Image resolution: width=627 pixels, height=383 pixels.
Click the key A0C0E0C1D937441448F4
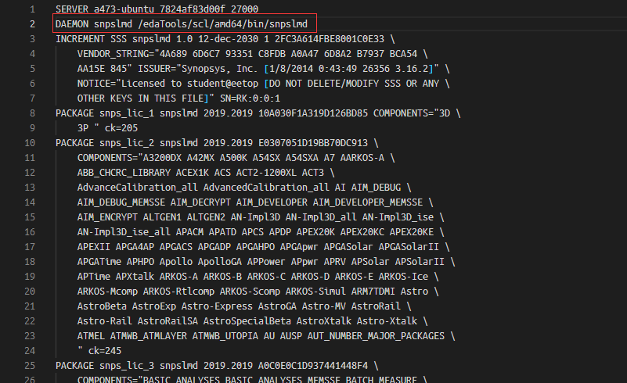point(313,366)
